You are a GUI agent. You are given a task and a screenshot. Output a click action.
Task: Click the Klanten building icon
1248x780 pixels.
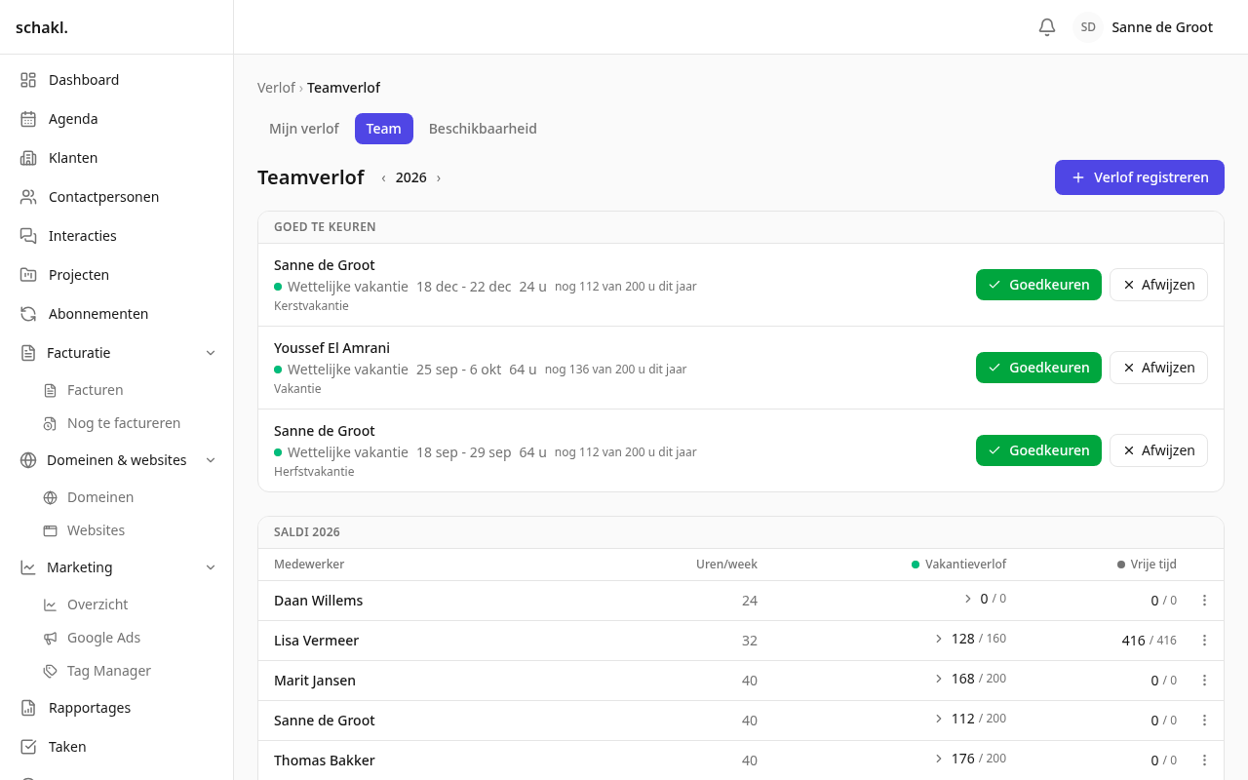point(28,158)
